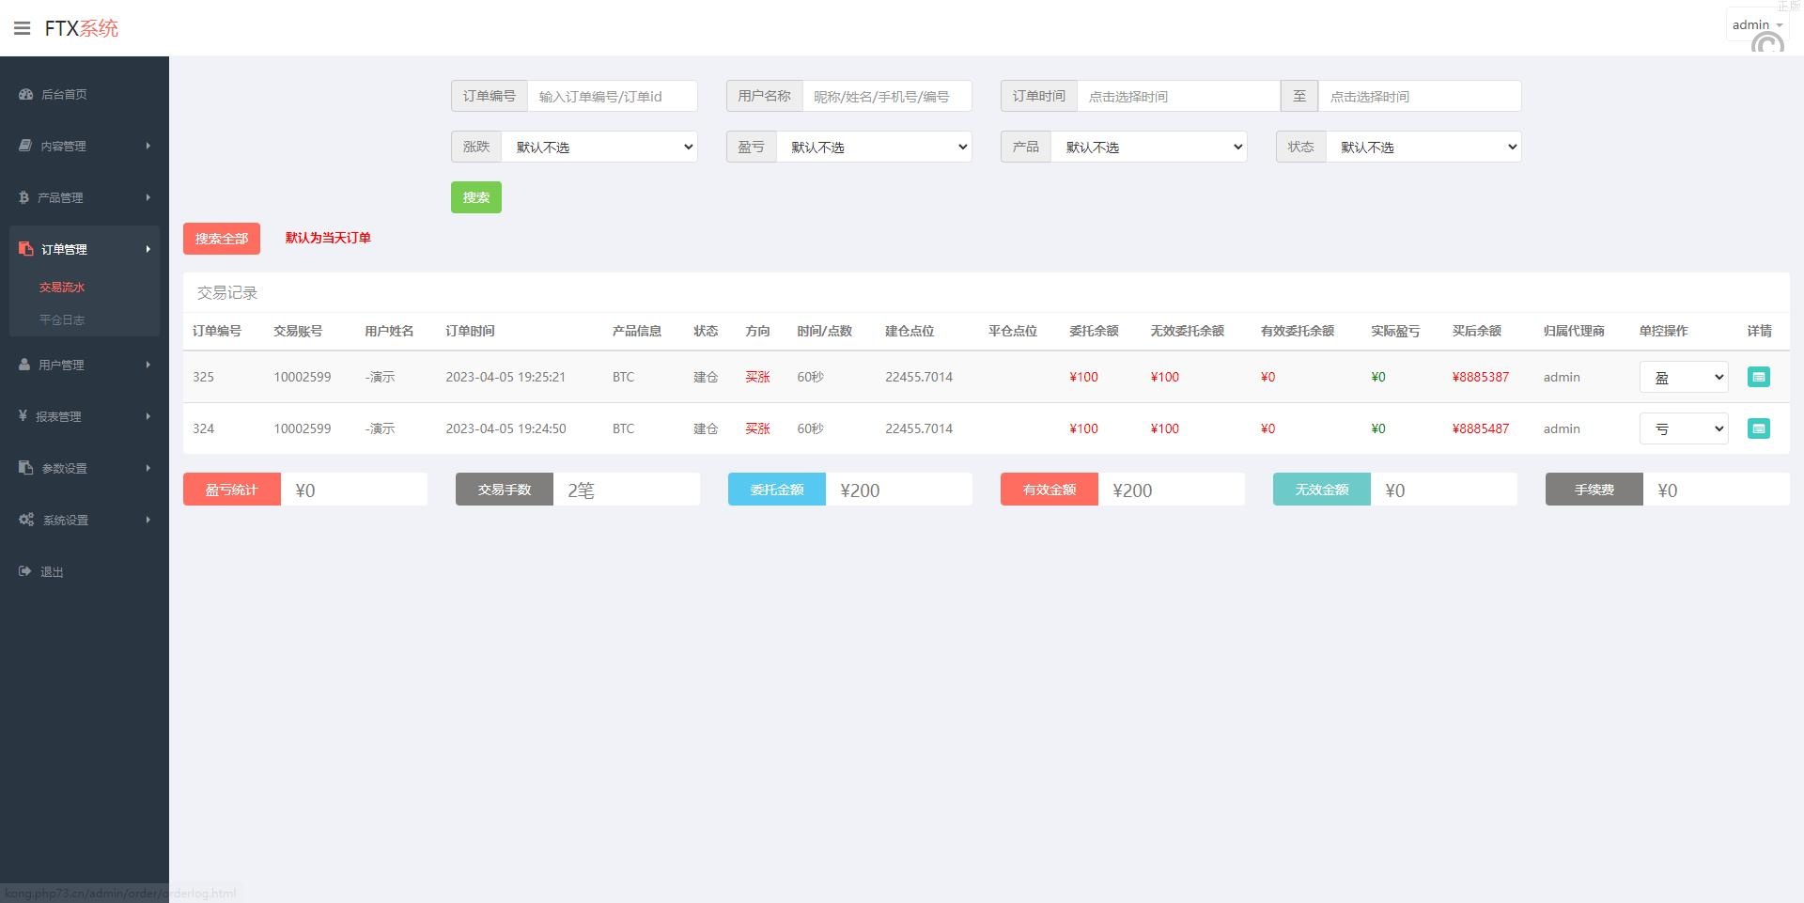Click the 用户管理 user icon
Viewport: 1804px width, 903px height.
pyautogui.click(x=24, y=365)
